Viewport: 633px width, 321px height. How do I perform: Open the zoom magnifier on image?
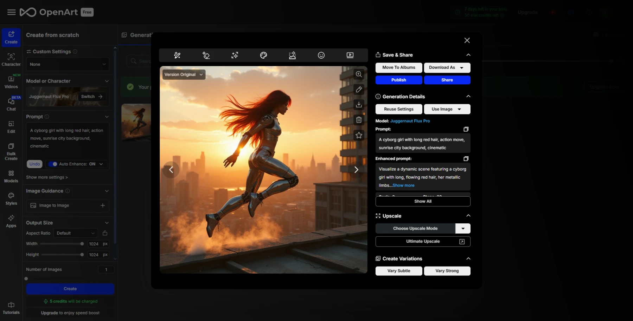359,74
